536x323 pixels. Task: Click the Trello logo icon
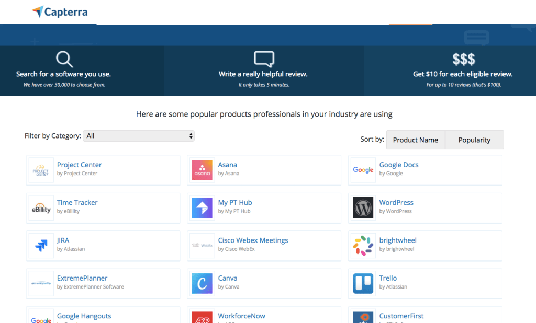363,283
